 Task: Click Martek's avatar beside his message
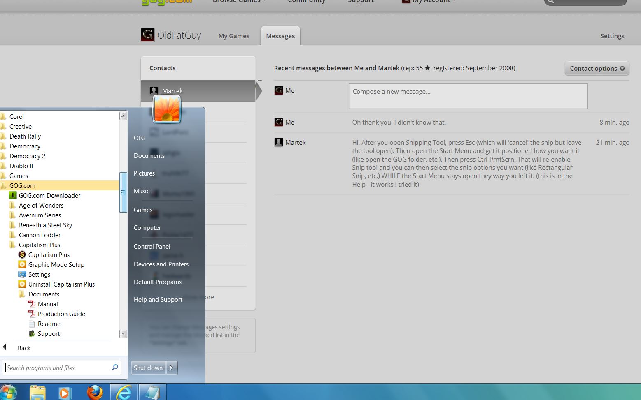pos(279,142)
